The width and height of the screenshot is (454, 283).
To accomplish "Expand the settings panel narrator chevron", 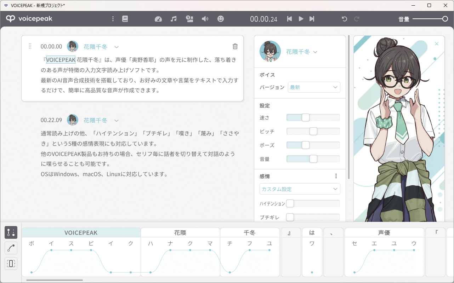I will click(315, 52).
